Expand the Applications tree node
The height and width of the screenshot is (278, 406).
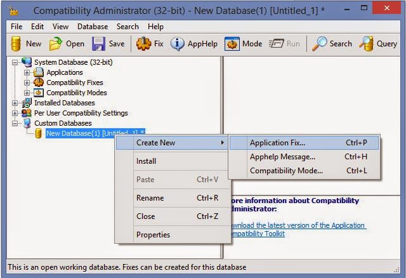tap(27, 72)
